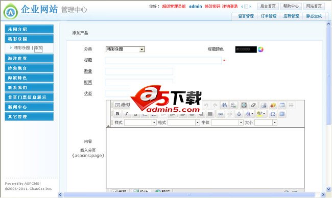The image size is (332, 198).
Task: Click the Anchor icon in editor toolbar
Action: (x=239, y=114)
